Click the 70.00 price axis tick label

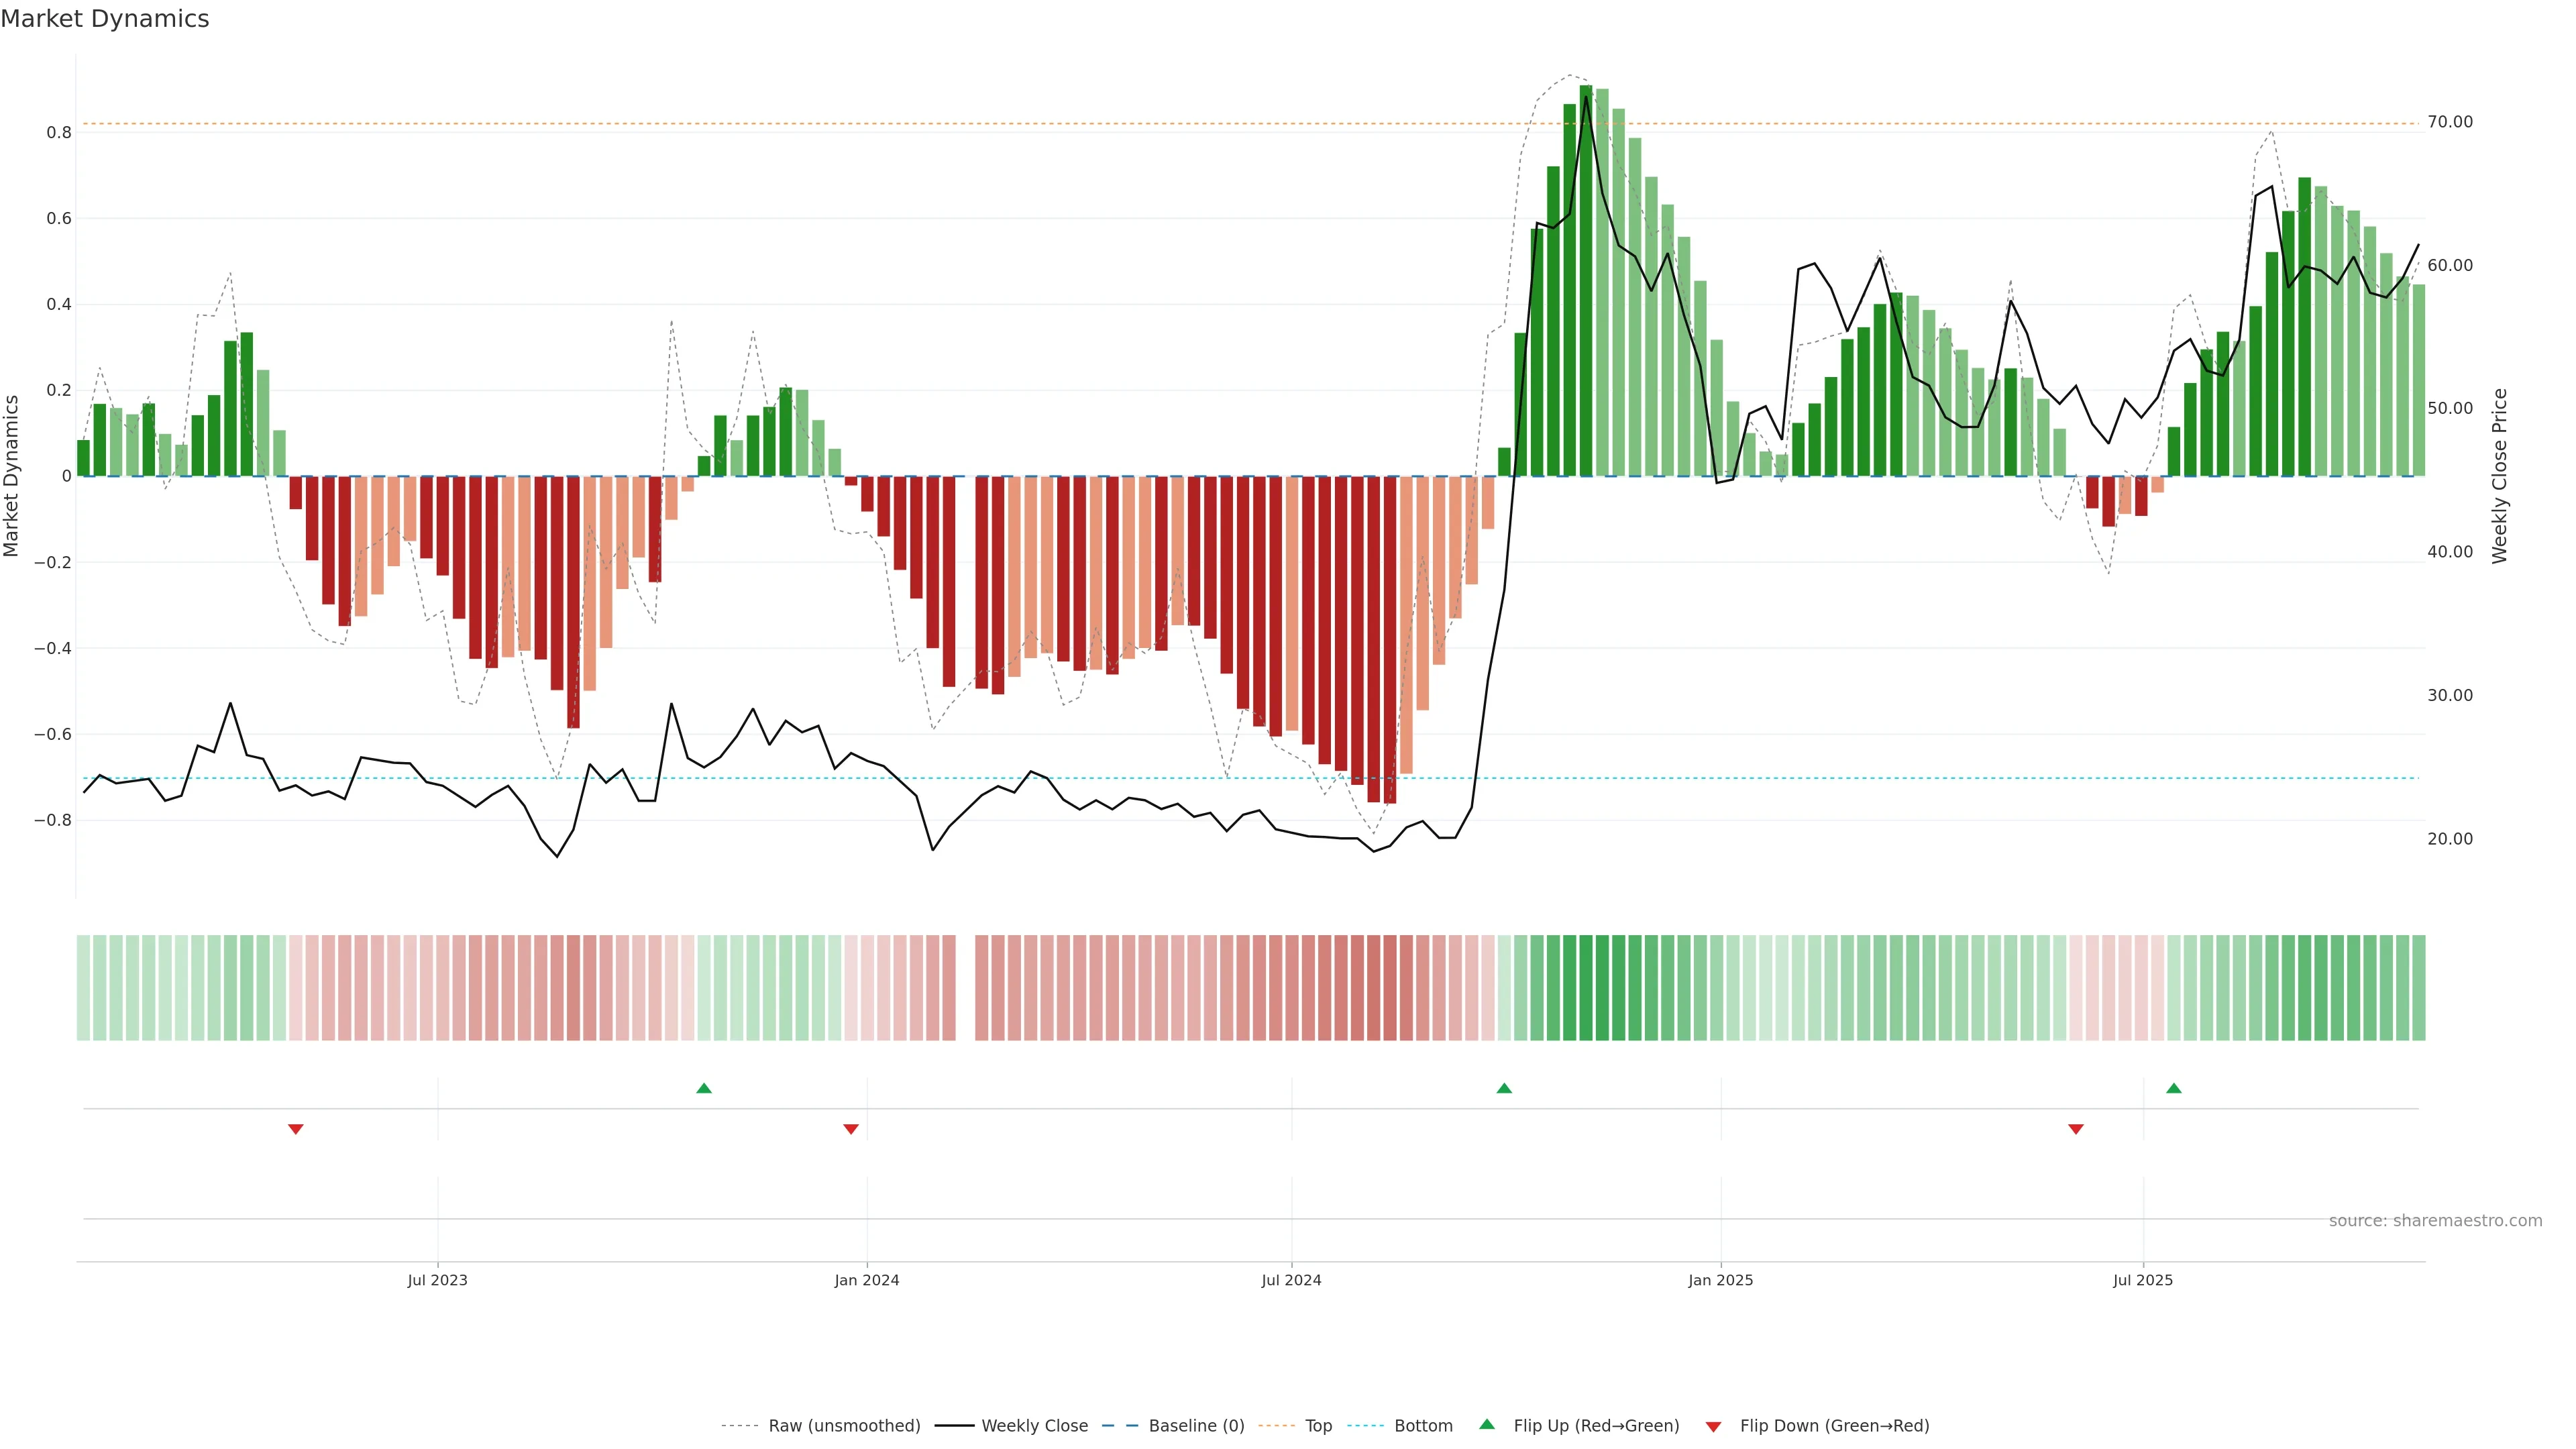pyautogui.click(x=2450, y=122)
